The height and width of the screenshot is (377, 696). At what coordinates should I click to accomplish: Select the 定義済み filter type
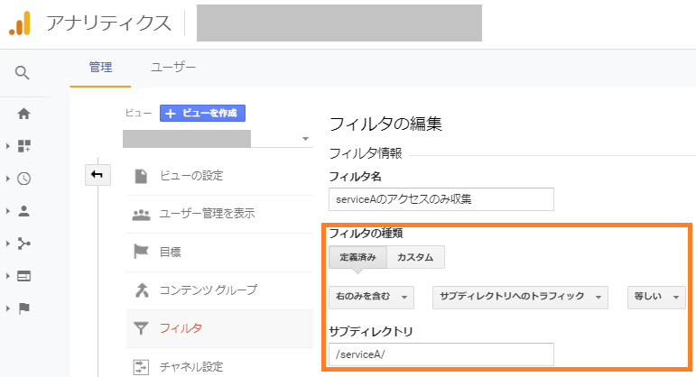click(x=357, y=257)
